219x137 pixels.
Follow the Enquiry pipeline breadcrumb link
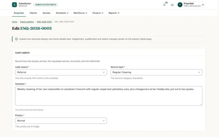27,22
